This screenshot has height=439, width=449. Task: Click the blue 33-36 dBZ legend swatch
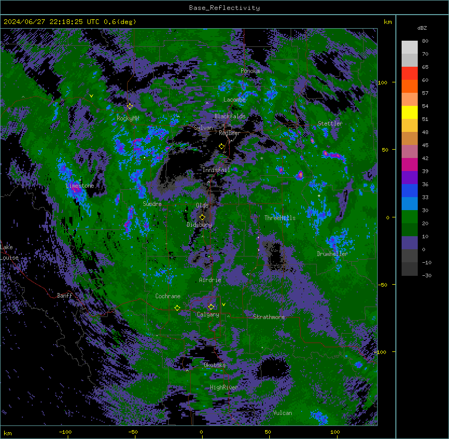409,190
